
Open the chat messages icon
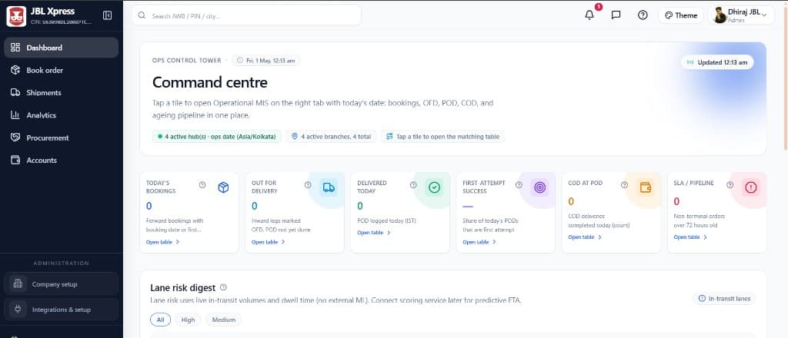point(616,15)
